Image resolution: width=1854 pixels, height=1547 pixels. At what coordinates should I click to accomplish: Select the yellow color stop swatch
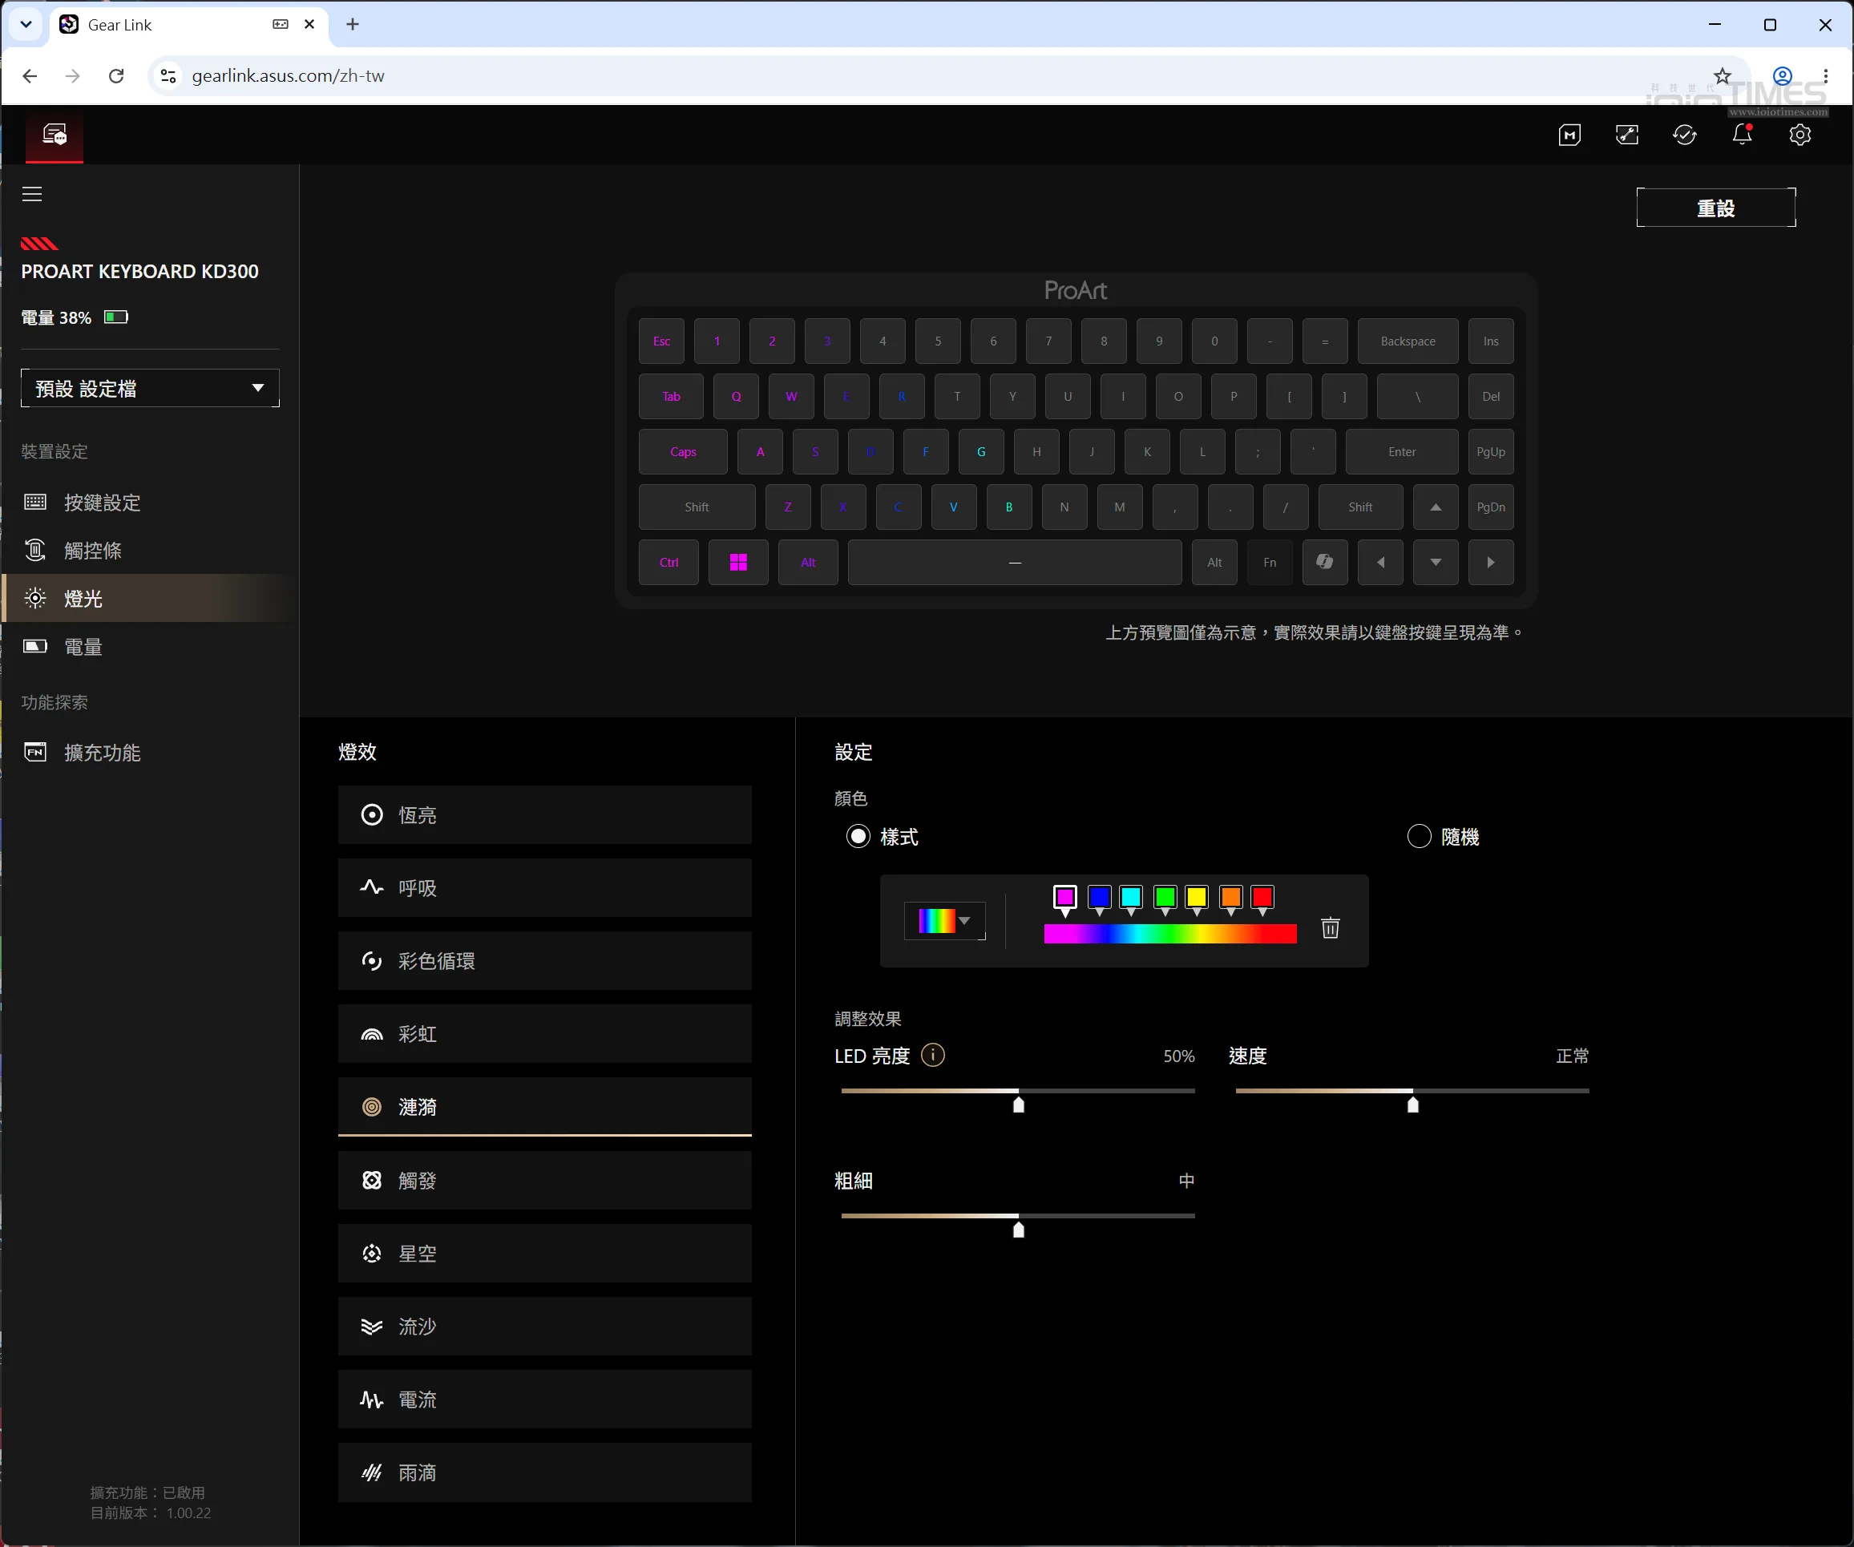[1196, 898]
